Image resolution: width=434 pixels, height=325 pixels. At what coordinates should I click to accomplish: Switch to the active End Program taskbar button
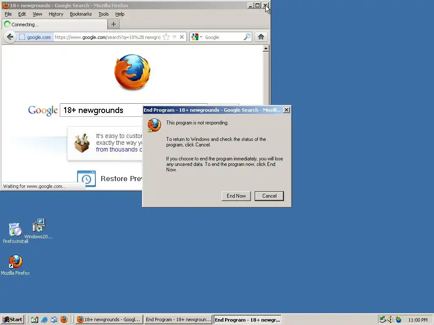pyautogui.click(x=248, y=319)
